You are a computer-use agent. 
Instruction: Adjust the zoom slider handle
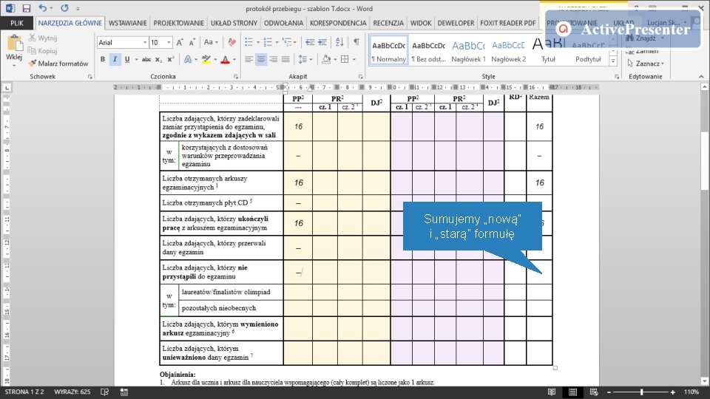click(x=642, y=392)
